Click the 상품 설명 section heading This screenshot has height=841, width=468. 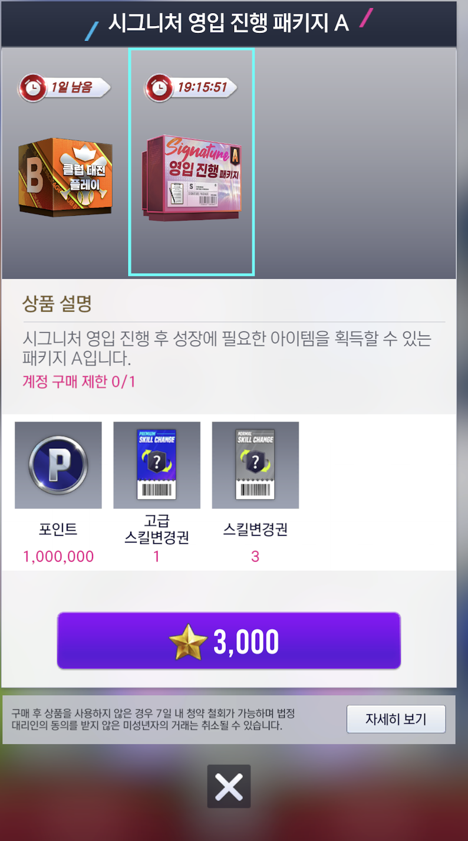point(57,304)
